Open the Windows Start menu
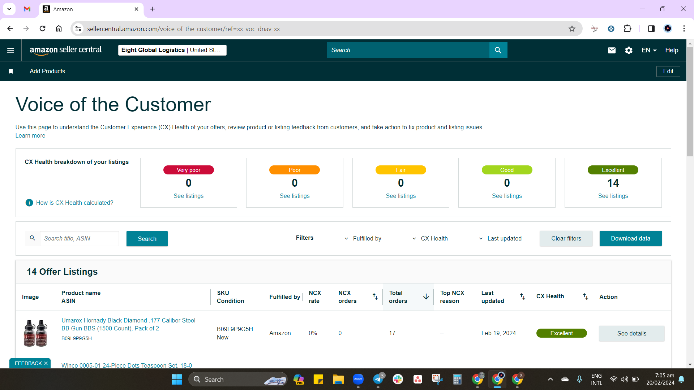This screenshot has height=390, width=694. (177, 379)
